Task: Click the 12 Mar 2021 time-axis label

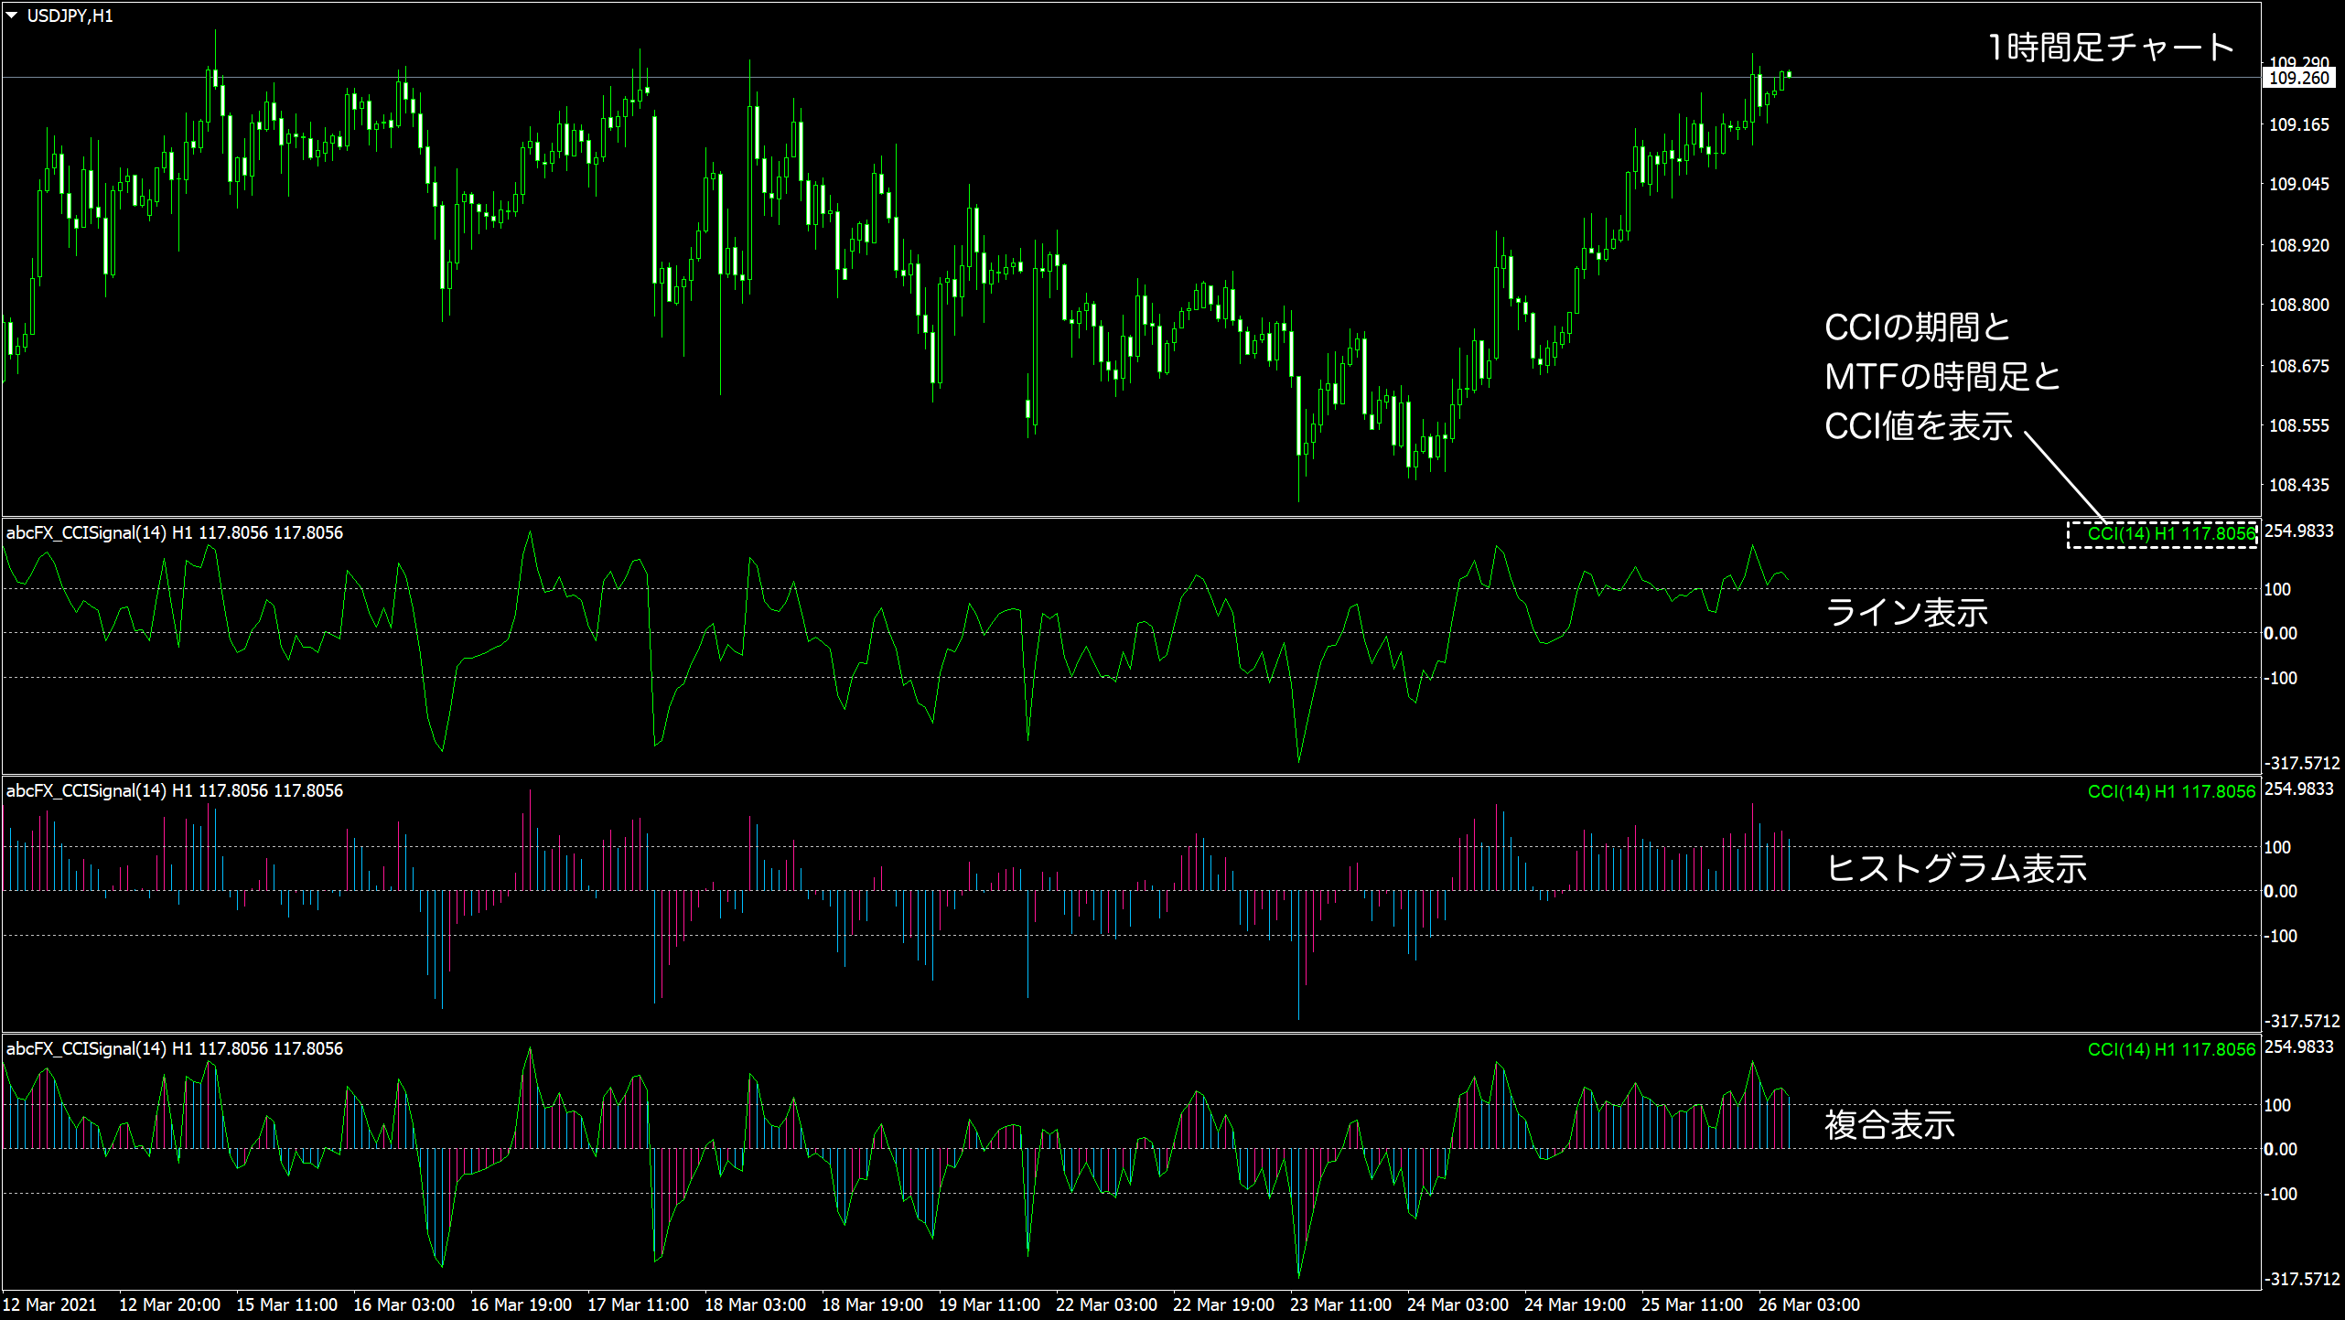Action: [49, 1305]
